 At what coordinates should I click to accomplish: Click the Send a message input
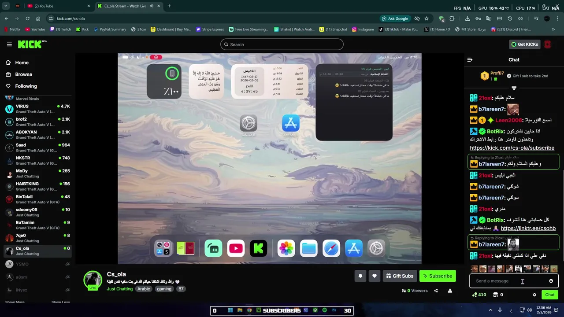click(514, 281)
